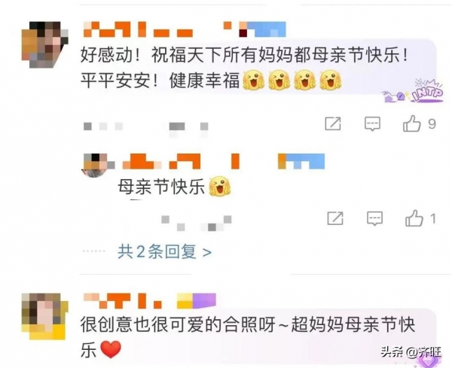The width and height of the screenshot is (452, 368).
Task: Tap the blue badge beside first username
Action: point(262,29)
